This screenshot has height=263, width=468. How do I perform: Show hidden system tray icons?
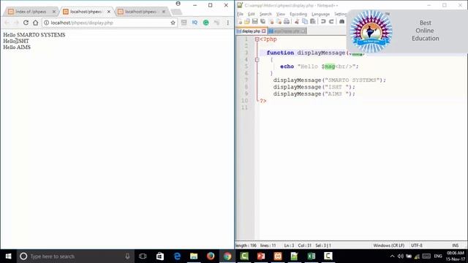coord(392,256)
